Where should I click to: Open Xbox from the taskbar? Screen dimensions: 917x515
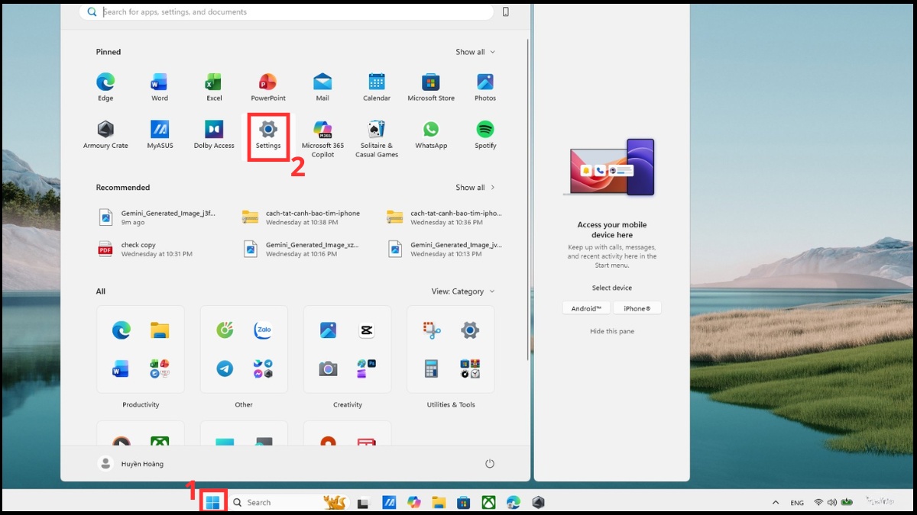click(488, 502)
